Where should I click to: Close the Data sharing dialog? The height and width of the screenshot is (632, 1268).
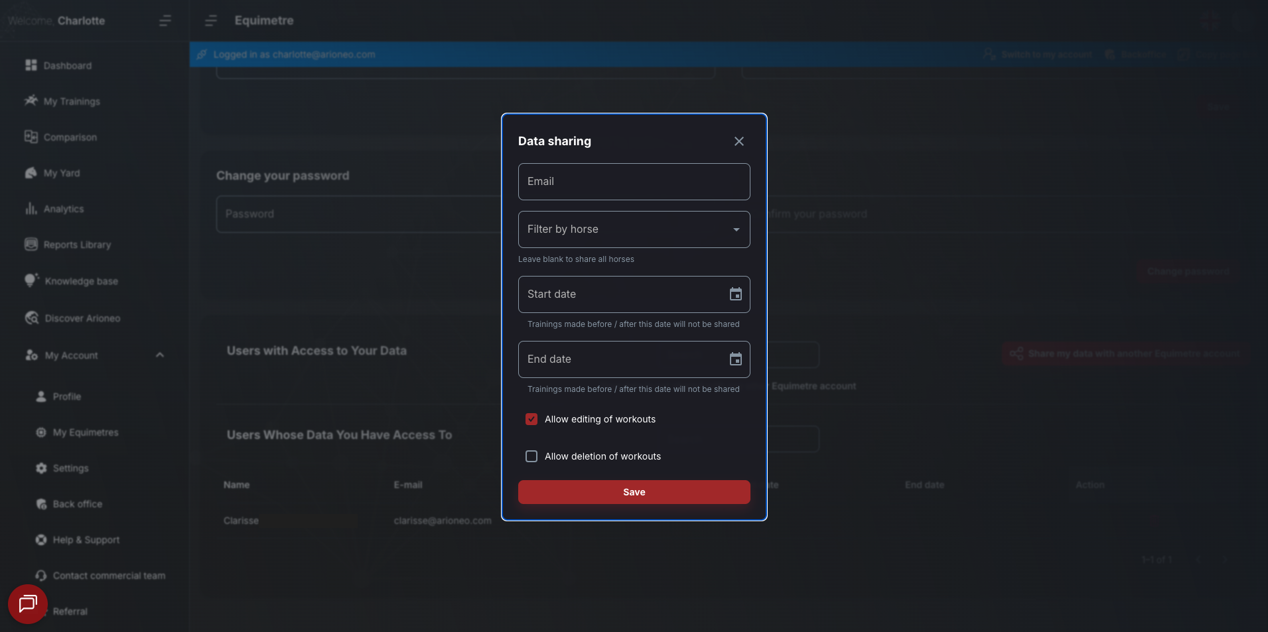coord(739,141)
